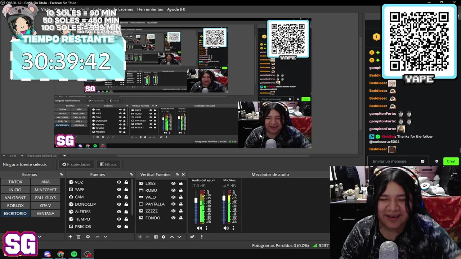Move scene down arrow in Escenas
Image resolution: width=461 pixels, height=259 pixels.
pyautogui.click(x=40, y=237)
